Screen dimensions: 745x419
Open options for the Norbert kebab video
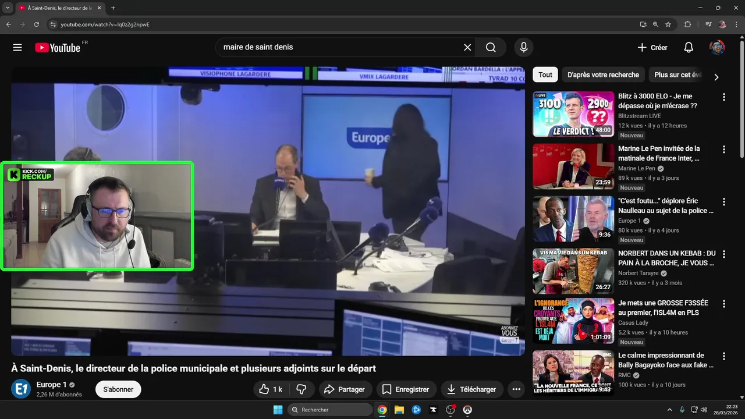(x=724, y=254)
